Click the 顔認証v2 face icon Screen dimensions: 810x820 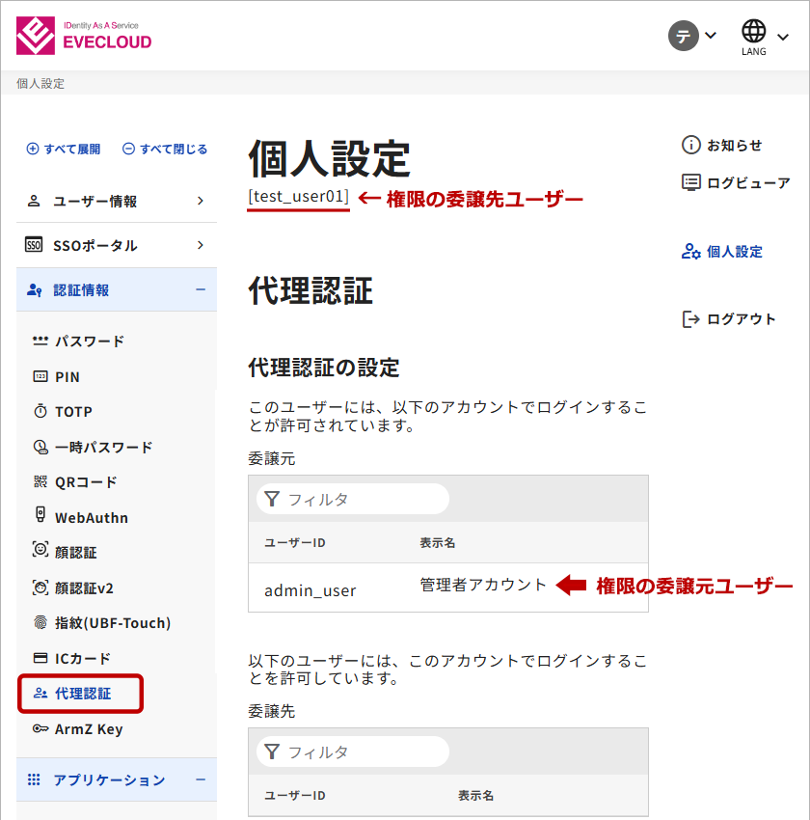coord(40,588)
